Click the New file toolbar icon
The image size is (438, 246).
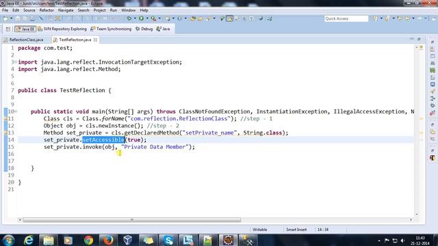tap(5, 18)
